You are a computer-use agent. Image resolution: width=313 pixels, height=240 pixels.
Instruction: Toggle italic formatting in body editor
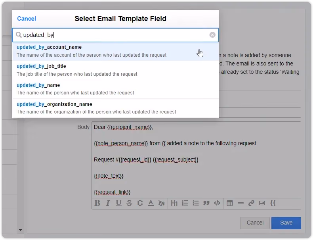[x=108, y=203]
